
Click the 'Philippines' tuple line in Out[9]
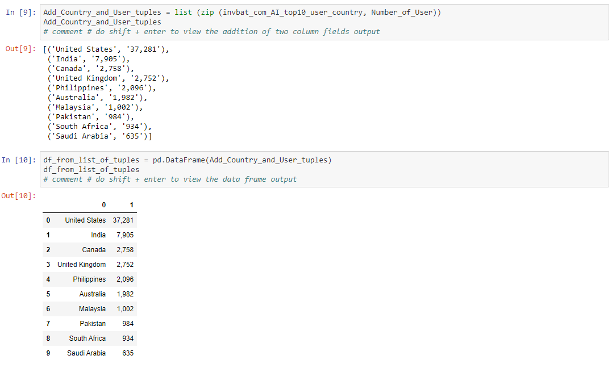point(102,88)
